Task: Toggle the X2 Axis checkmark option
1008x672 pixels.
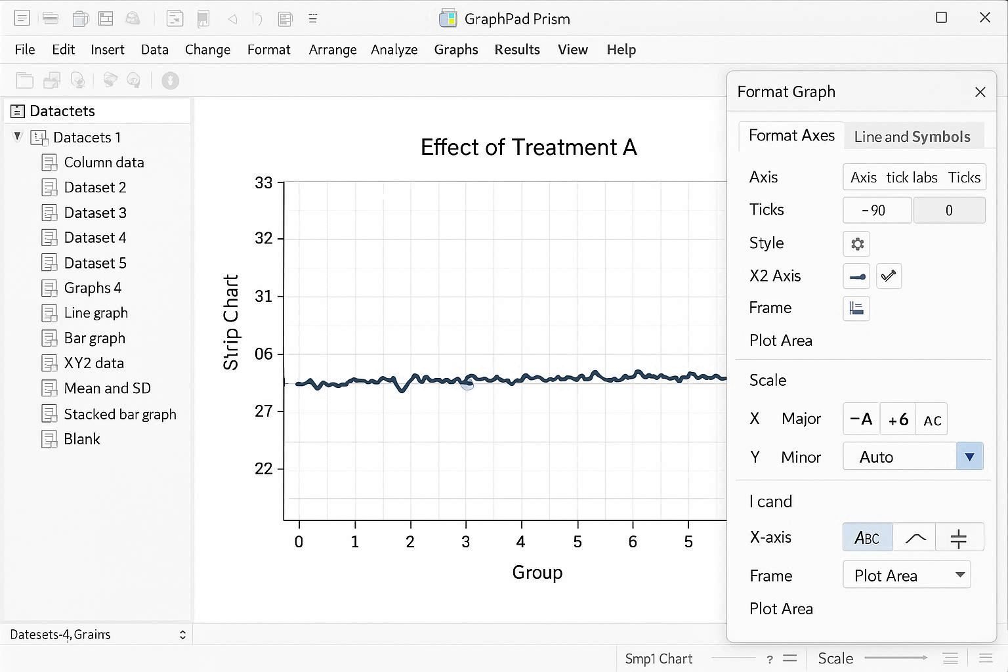Action: [x=889, y=276]
